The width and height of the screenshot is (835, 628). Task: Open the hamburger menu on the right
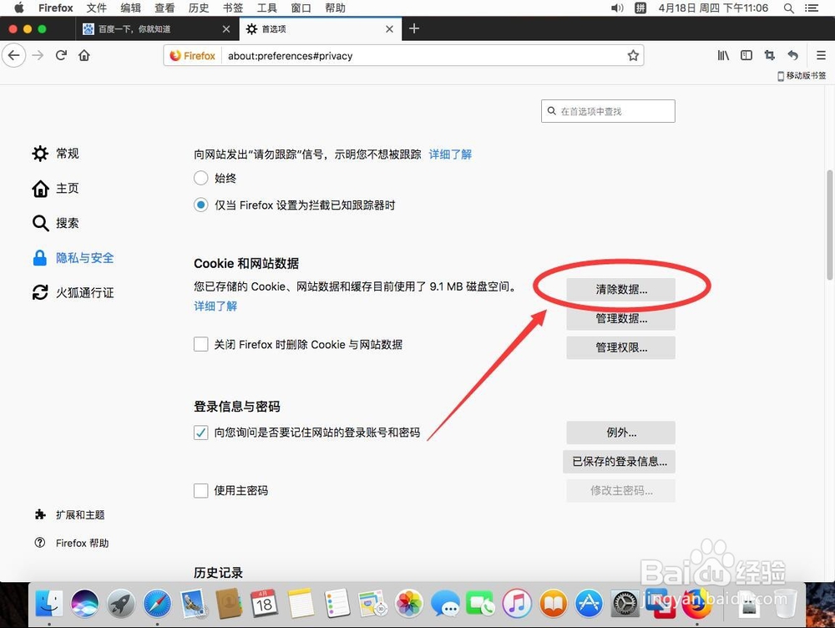[822, 55]
